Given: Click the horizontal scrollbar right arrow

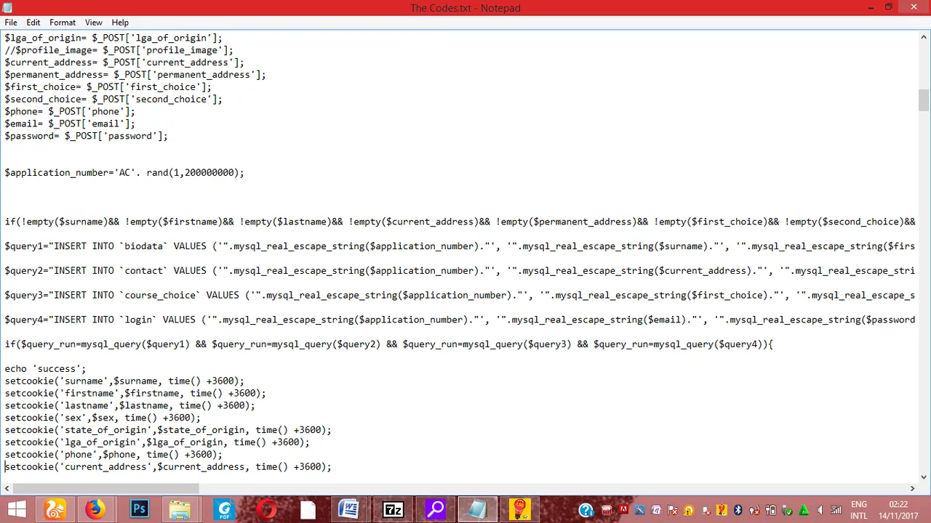Looking at the screenshot, I should click(x=912, y=489).
